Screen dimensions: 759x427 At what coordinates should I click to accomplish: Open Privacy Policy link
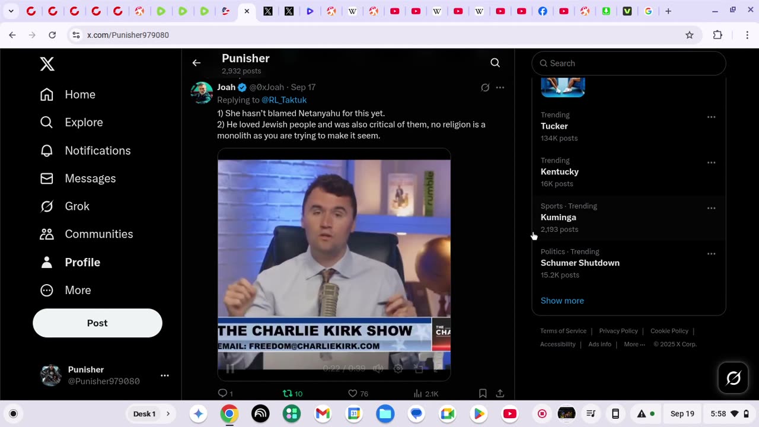(x=618, y=331)
